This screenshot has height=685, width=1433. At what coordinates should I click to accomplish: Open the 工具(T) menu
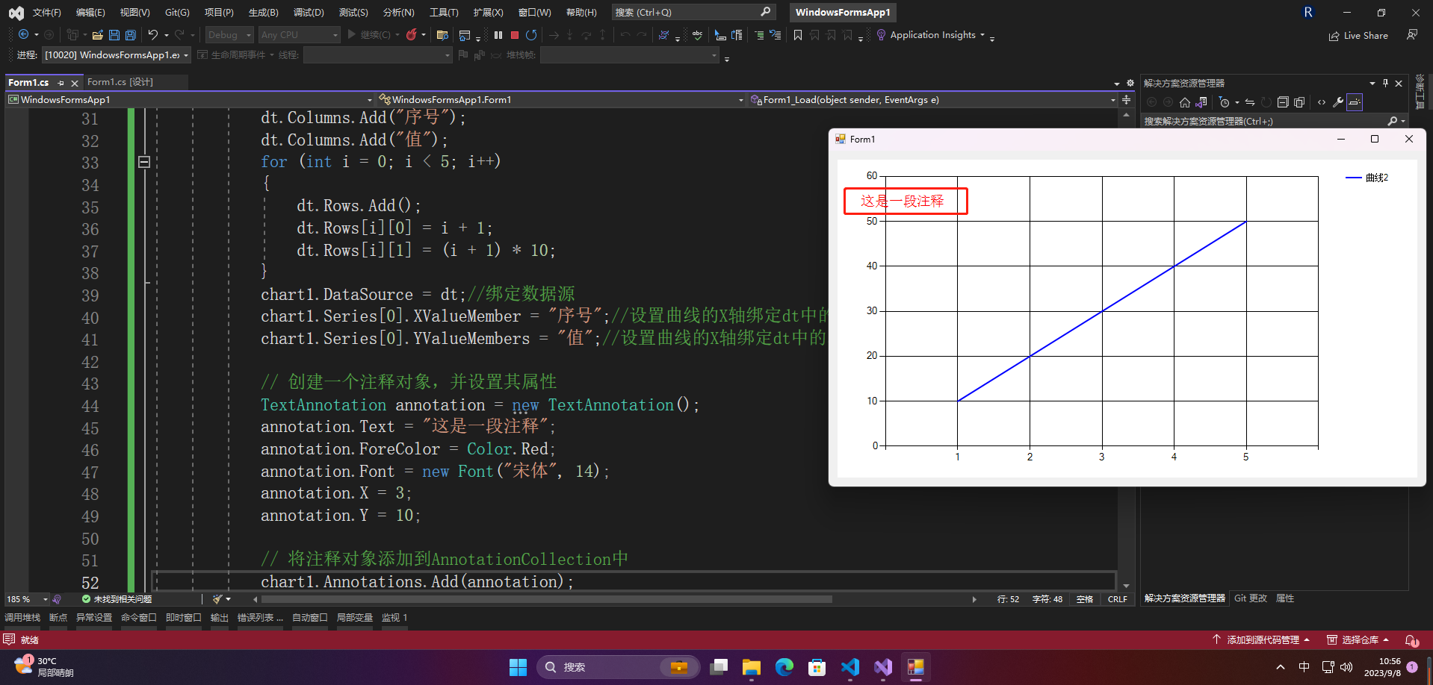click(444, 13)
